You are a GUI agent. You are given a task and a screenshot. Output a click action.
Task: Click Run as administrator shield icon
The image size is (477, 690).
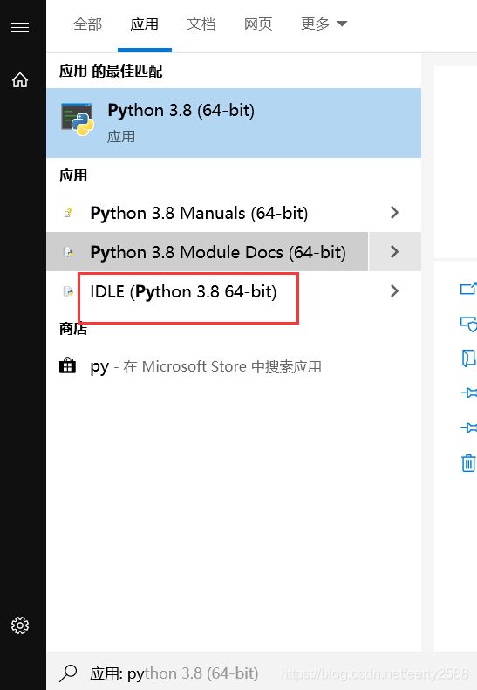[x=468, y=324]
